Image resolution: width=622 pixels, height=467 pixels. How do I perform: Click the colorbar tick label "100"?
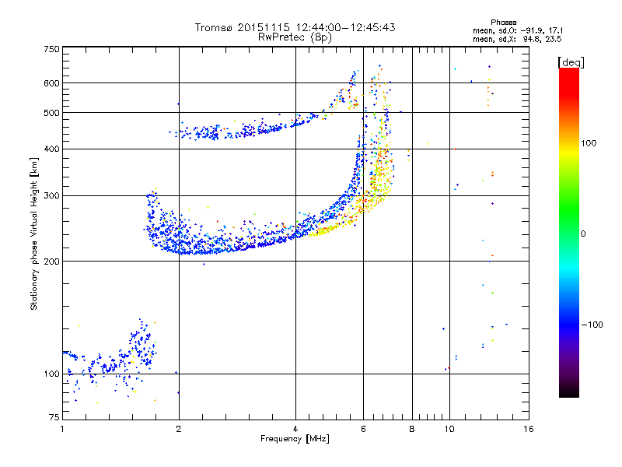click(x=589, y=143)
